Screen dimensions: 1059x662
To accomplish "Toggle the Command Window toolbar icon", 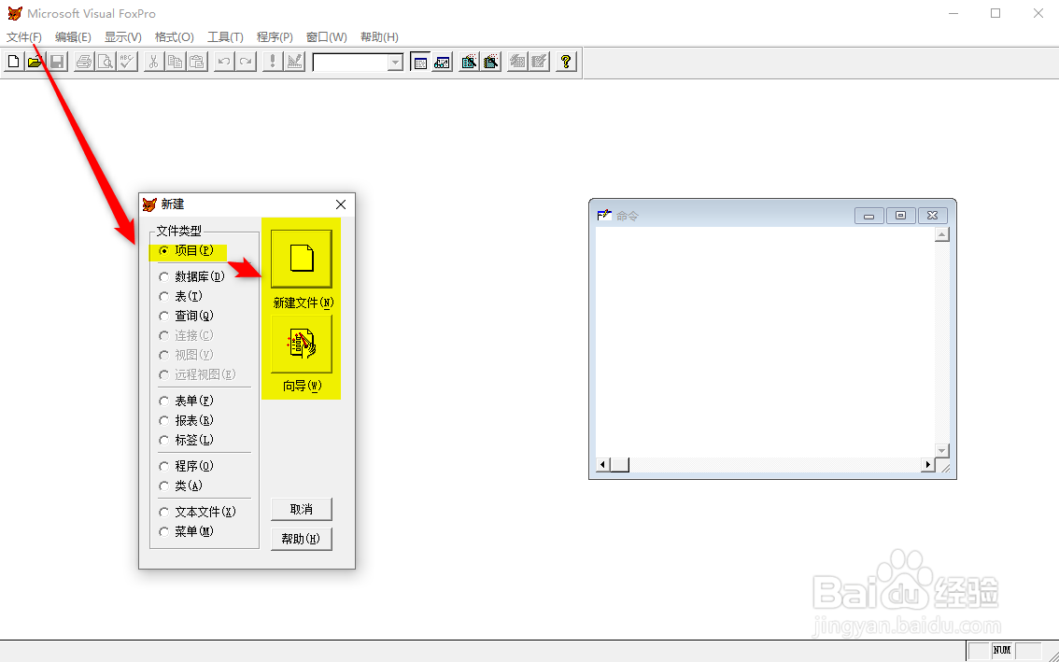I will pos(420,63).
